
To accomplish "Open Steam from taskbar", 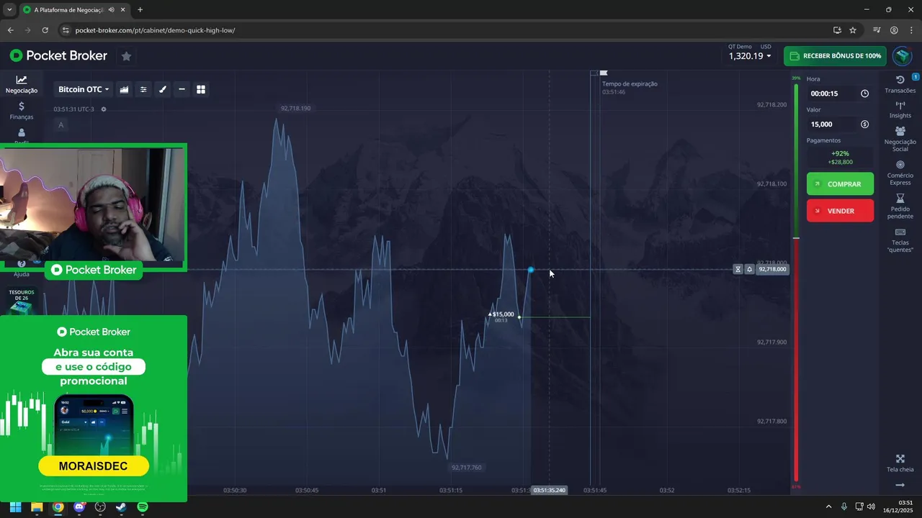I will [121, 506].
